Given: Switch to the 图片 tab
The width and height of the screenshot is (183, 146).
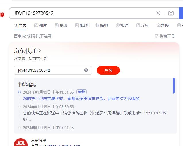Looking at the screenshot, I should [41, 25].
